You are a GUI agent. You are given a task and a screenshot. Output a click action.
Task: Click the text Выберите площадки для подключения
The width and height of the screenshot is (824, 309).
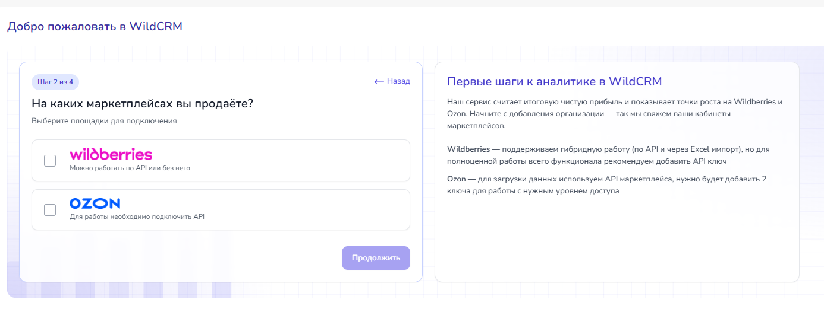(x=104, y=121)
